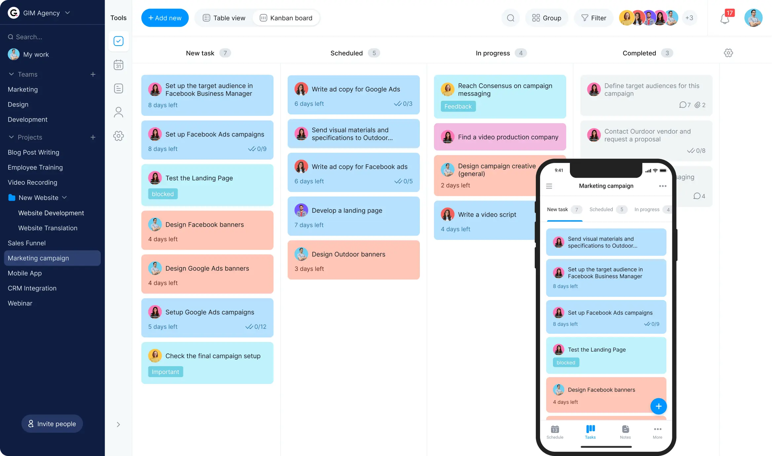This screenshot has width=772, height=456.
Task: Click the Kanban board view icon
Action: [x=263, y=18]
